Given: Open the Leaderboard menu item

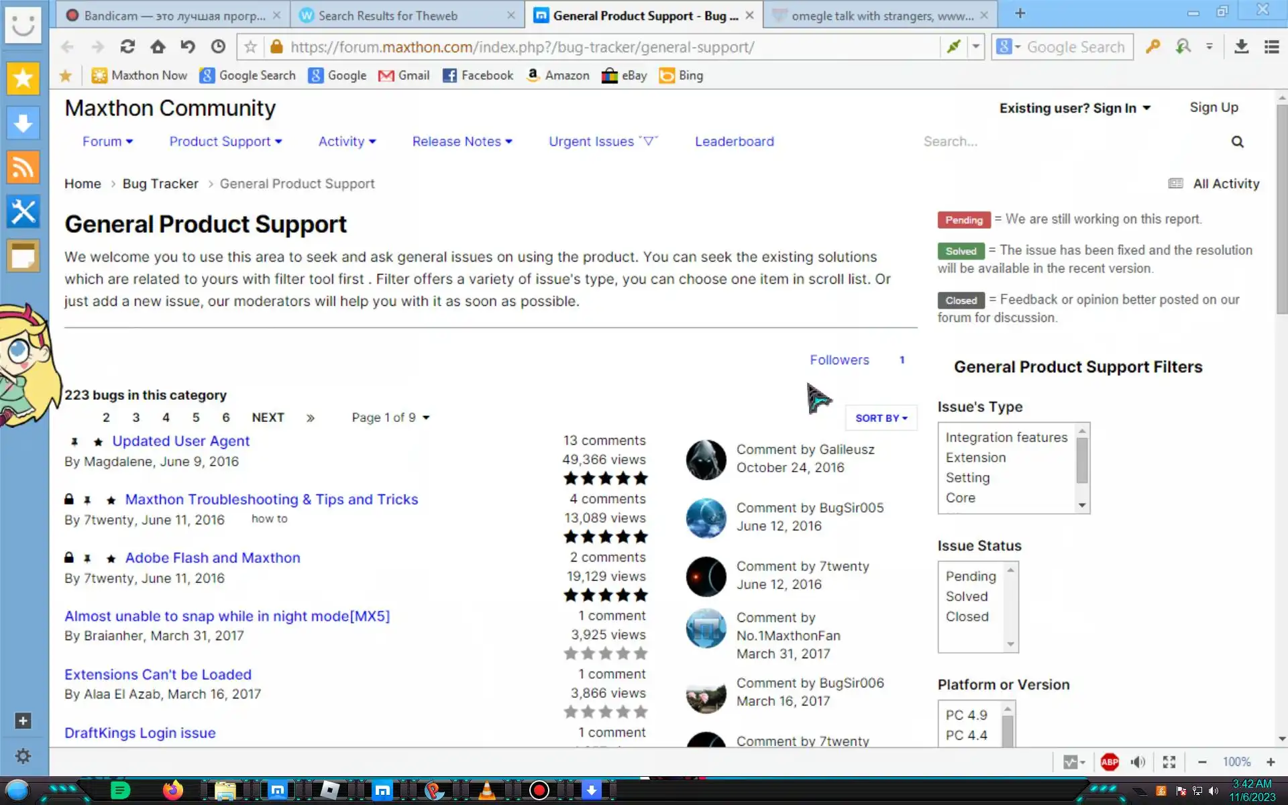Looking at the screenshot, I should coord(734,142).
